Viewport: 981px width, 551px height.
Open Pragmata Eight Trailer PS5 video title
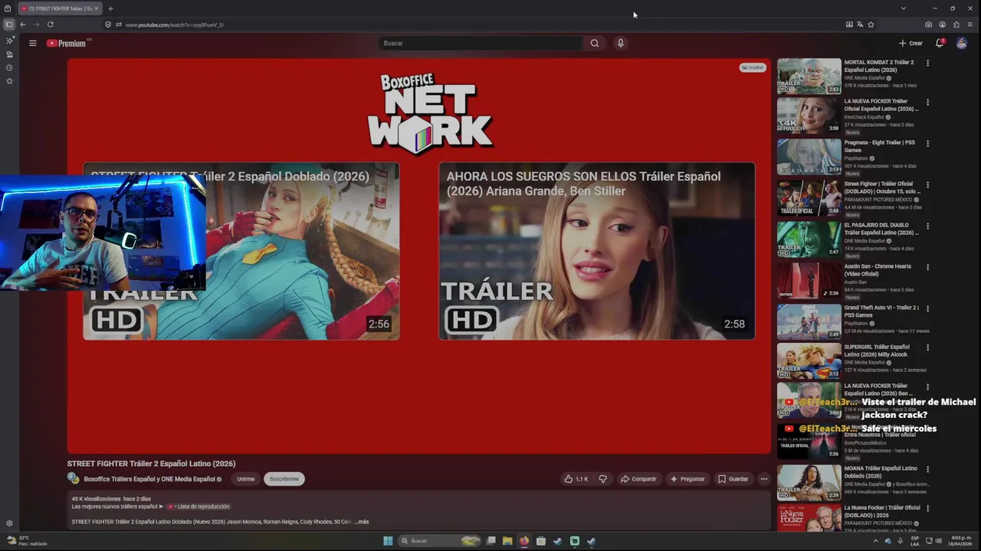880,145
